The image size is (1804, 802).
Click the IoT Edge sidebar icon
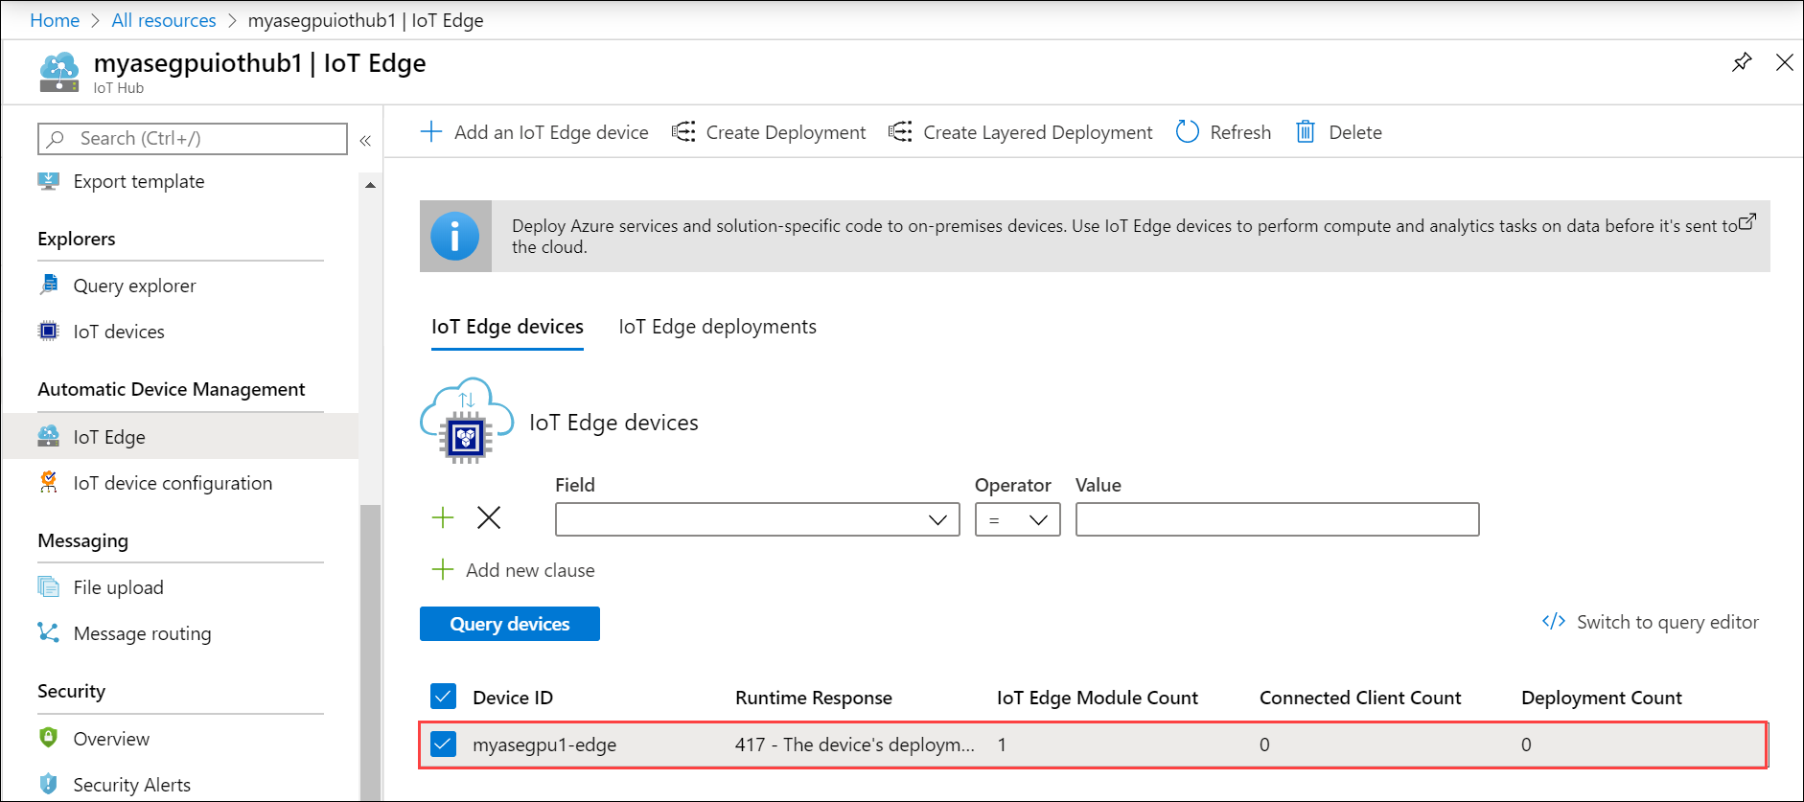point(48,436)
